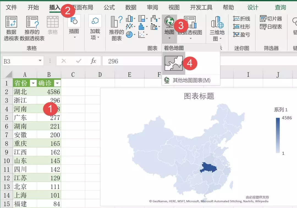Click the map legend color gradient bar
297x208 pixels.
278,135
